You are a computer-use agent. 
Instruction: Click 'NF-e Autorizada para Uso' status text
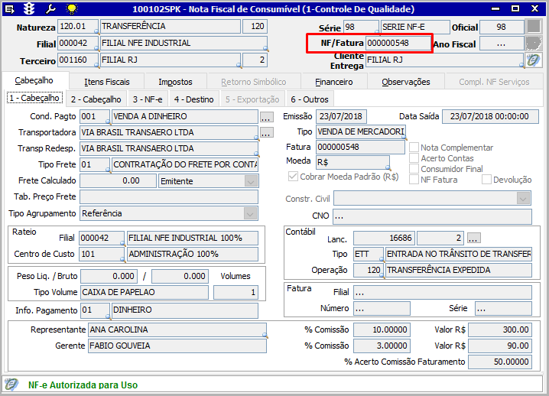pyautogui.click(x=83, y=385)
